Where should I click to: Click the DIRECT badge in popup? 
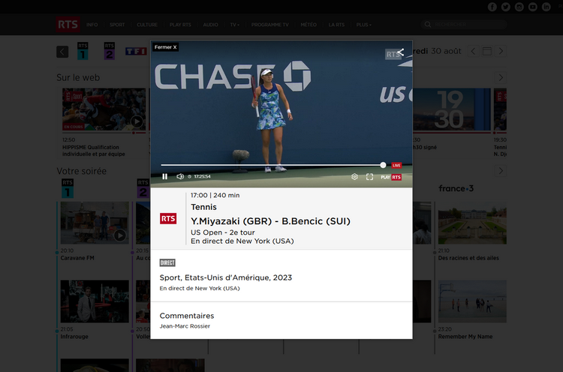167,263
